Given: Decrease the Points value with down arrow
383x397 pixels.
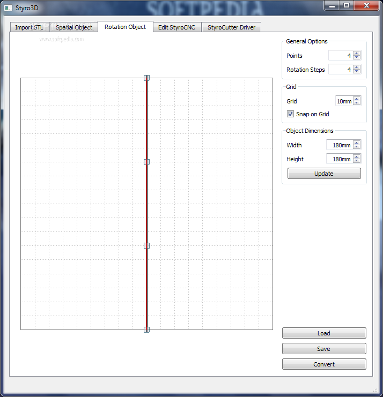Looking at the screenshot, I should tap(357, 57).
